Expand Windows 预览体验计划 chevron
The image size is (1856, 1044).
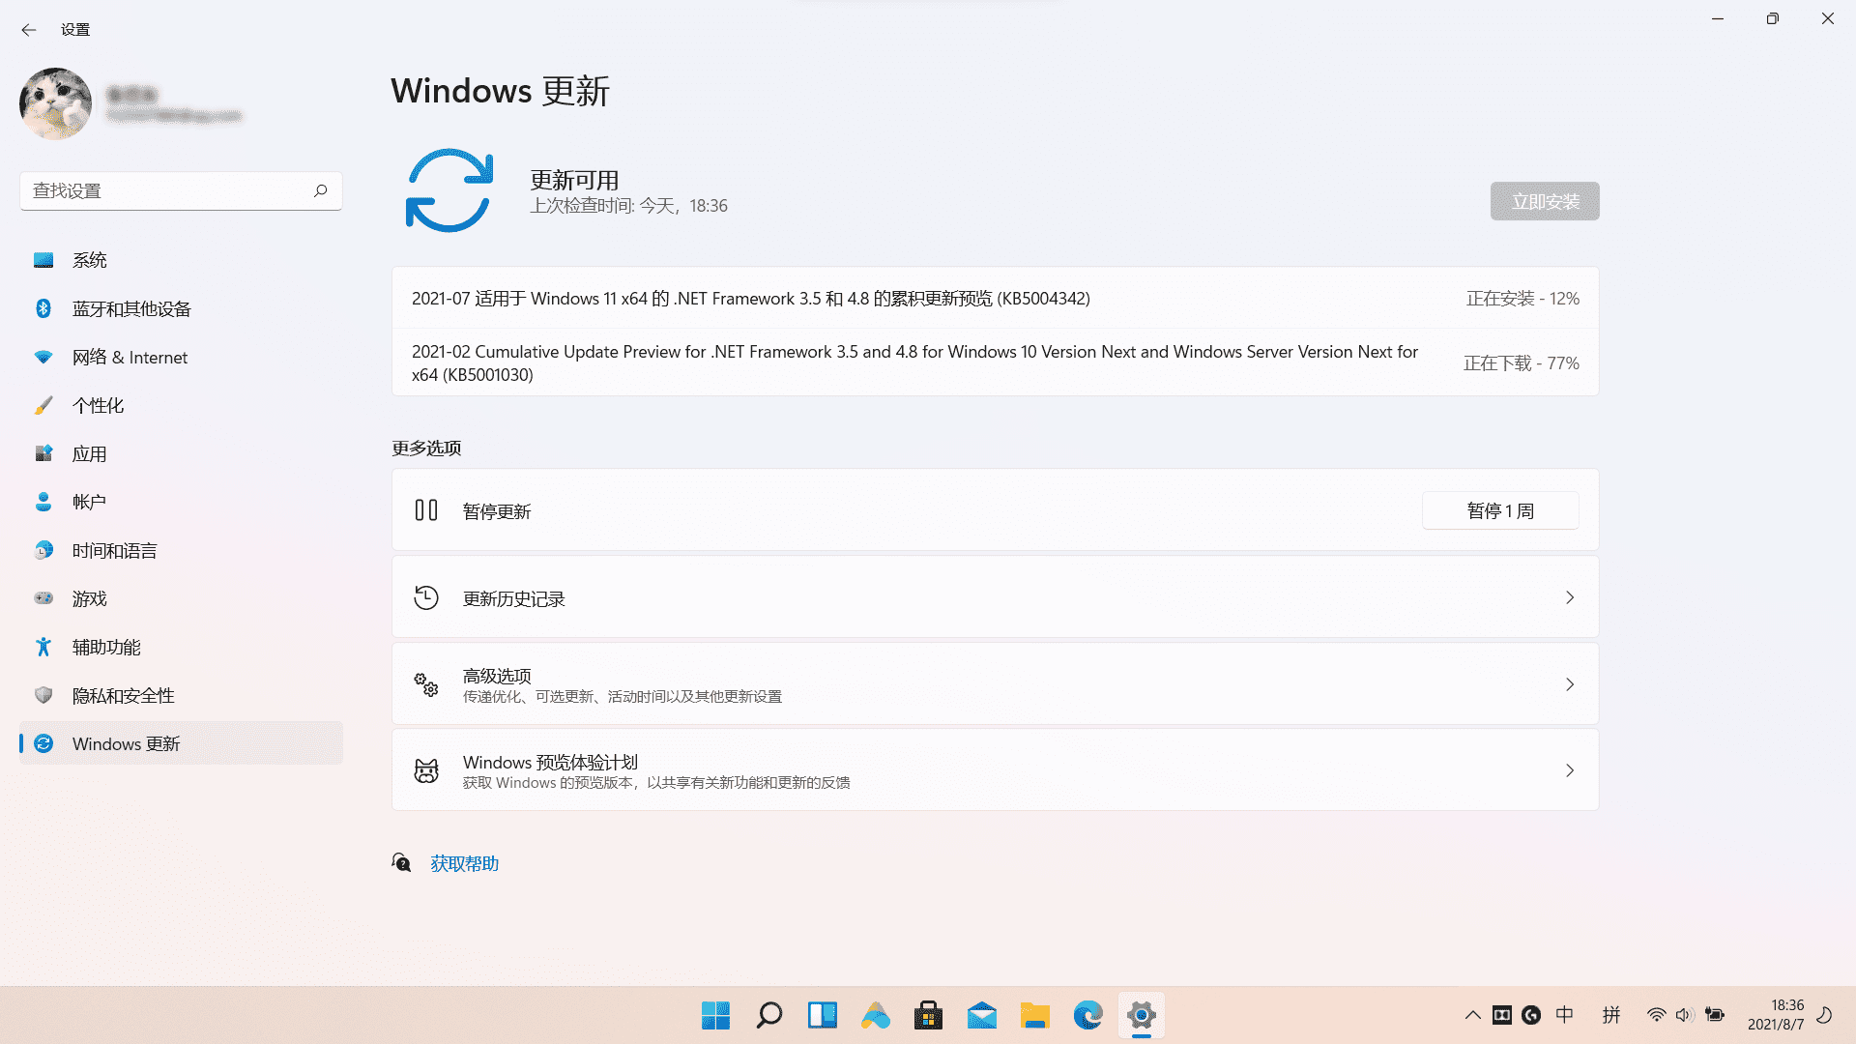[1570, 770]
